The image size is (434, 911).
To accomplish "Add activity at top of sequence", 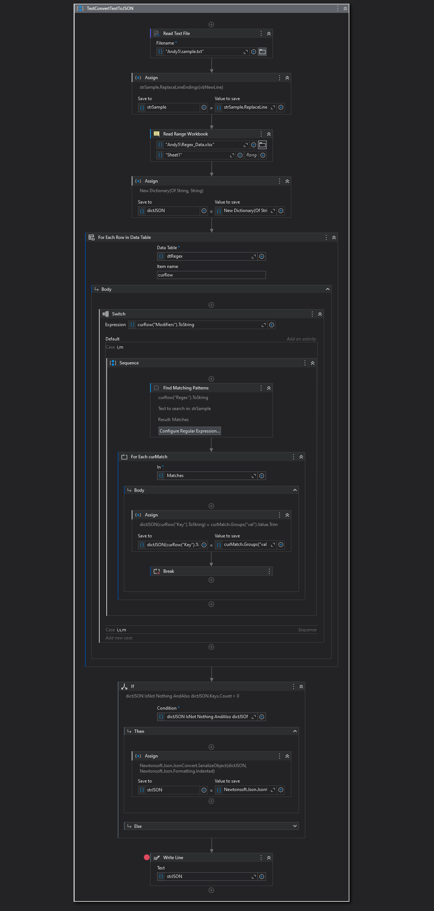I will (211, 25).
